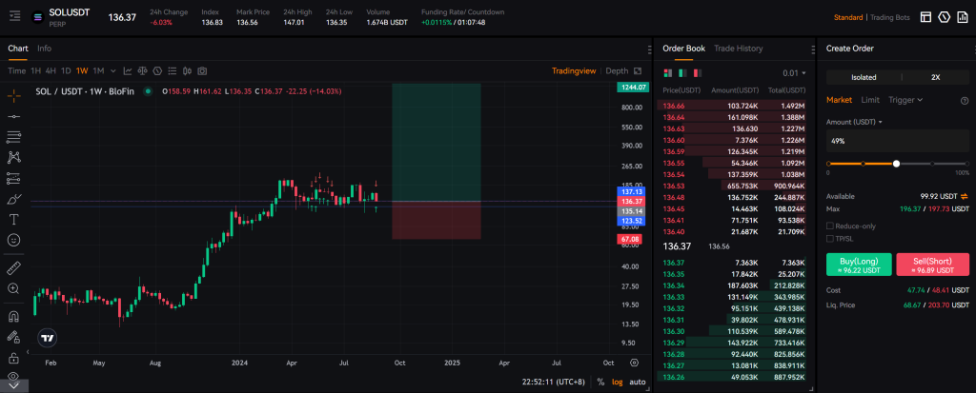The image size is (976, 393).
Task: Select the crosshair cursor tool
Action: pyautogui.click(x=14, y=95)
